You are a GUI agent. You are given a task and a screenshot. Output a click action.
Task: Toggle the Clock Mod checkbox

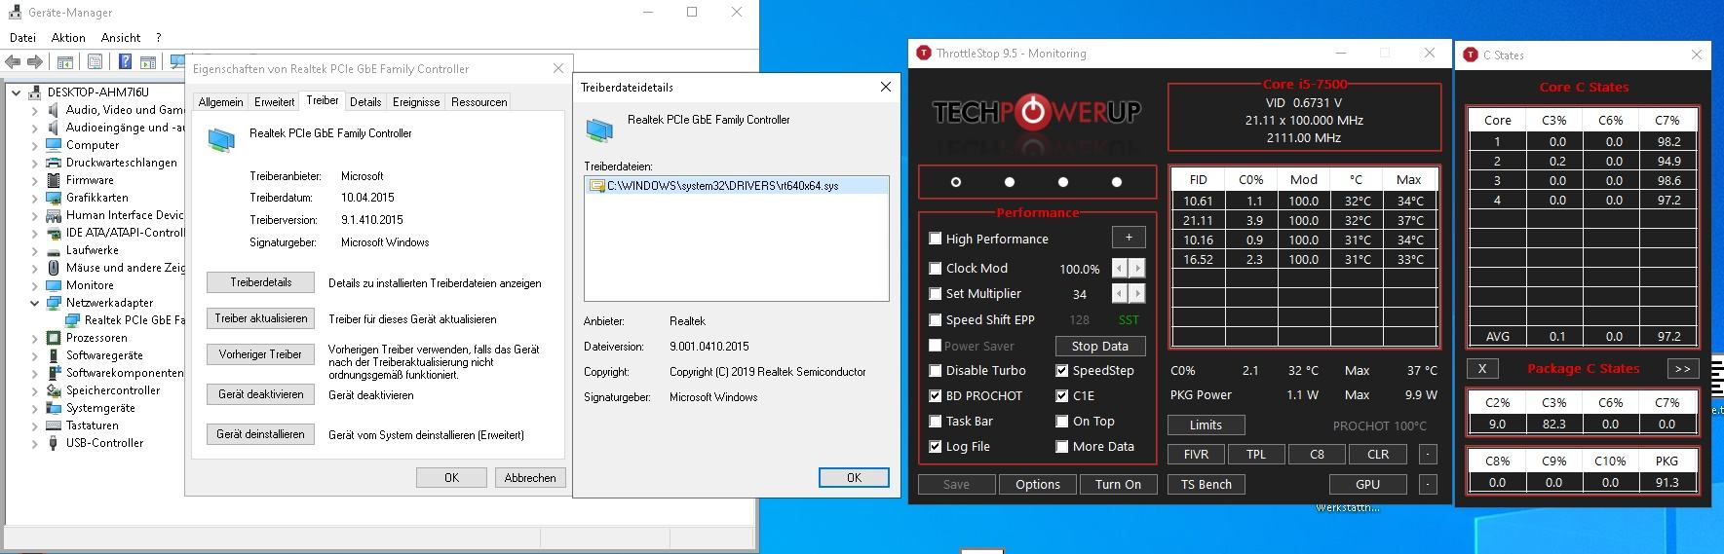click(x=936, y=268)
